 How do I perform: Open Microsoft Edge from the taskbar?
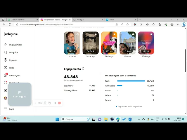pos(118,119)
